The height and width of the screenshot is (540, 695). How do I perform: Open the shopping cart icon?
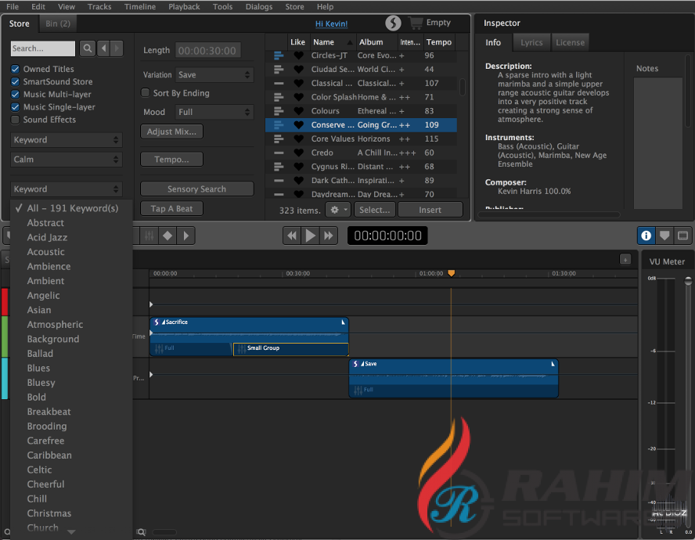coord(415,23)
